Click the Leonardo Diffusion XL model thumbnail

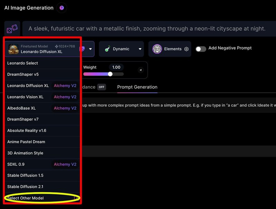[x=13, y=49]
